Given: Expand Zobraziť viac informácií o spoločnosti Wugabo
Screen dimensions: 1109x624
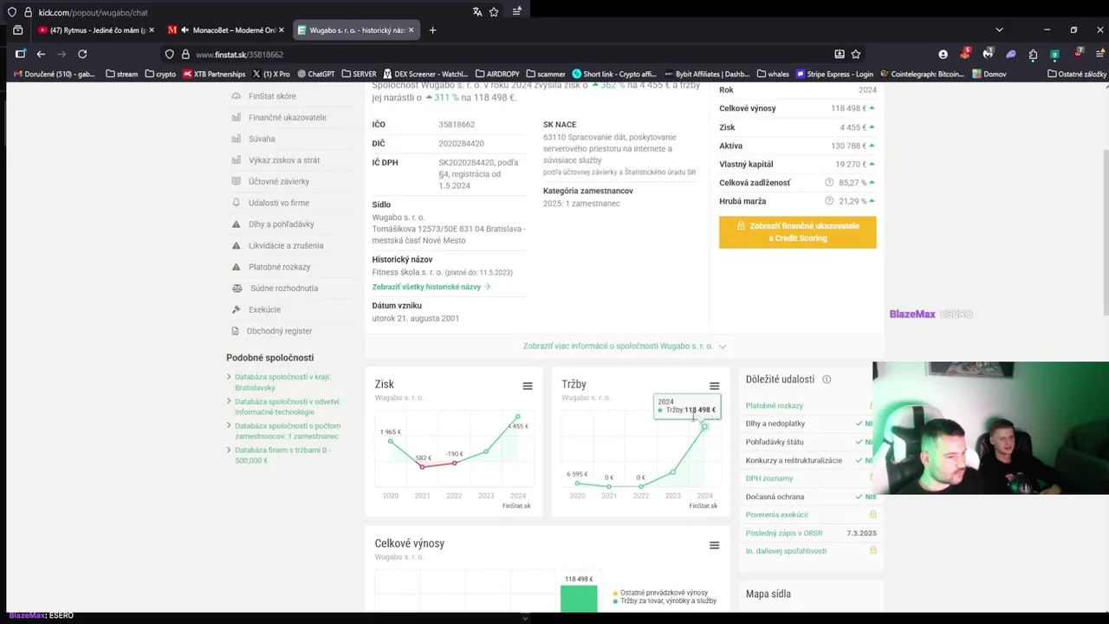Looking at the screenshot, I should (x=624, y=346).
